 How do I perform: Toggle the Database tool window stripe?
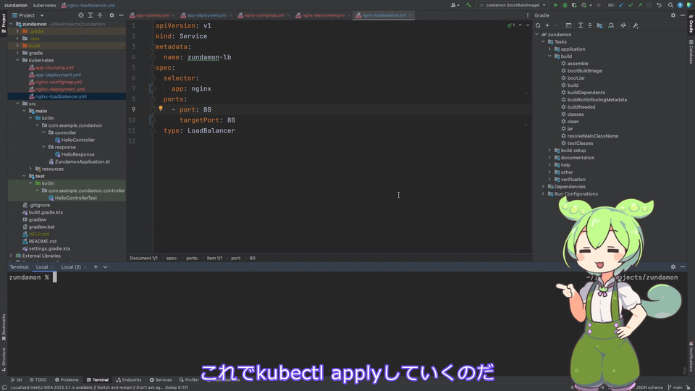(691, 51)
